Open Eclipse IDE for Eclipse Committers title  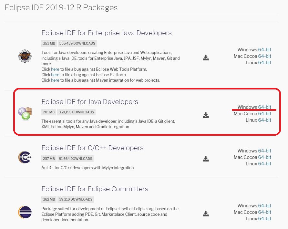pos(95,189)
